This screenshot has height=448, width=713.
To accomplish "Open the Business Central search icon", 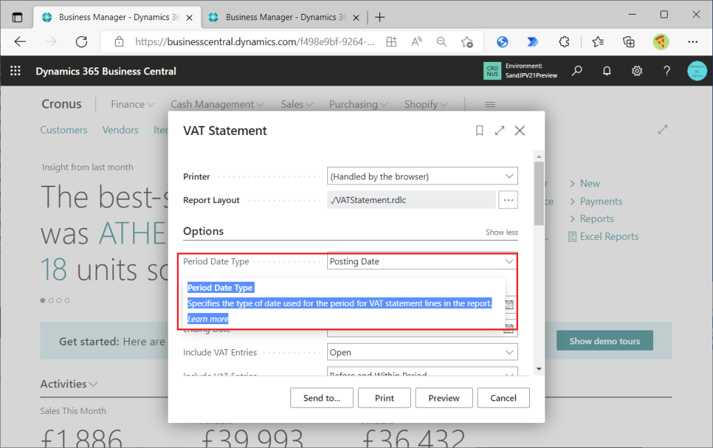I will tap(577, 71).
